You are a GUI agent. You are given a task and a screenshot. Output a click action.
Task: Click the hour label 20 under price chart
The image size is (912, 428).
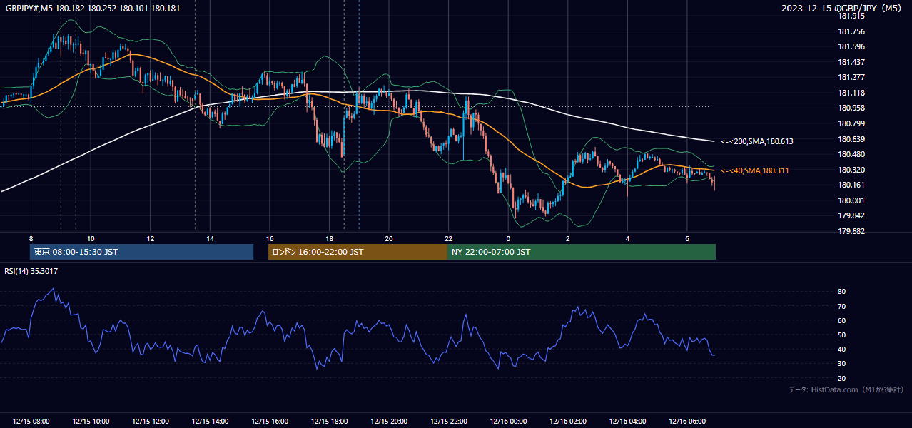point(389,238)
